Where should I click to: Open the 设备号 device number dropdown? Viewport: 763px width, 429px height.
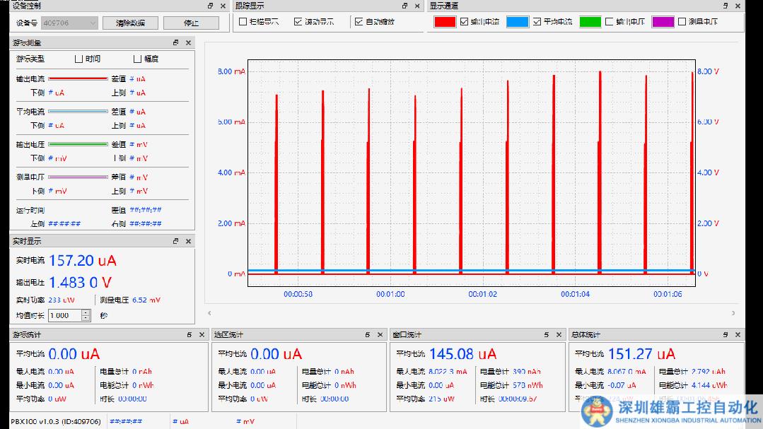point(93,23)
